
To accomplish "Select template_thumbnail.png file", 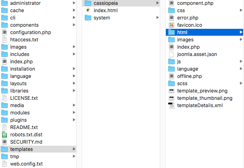I will [204, 98].
